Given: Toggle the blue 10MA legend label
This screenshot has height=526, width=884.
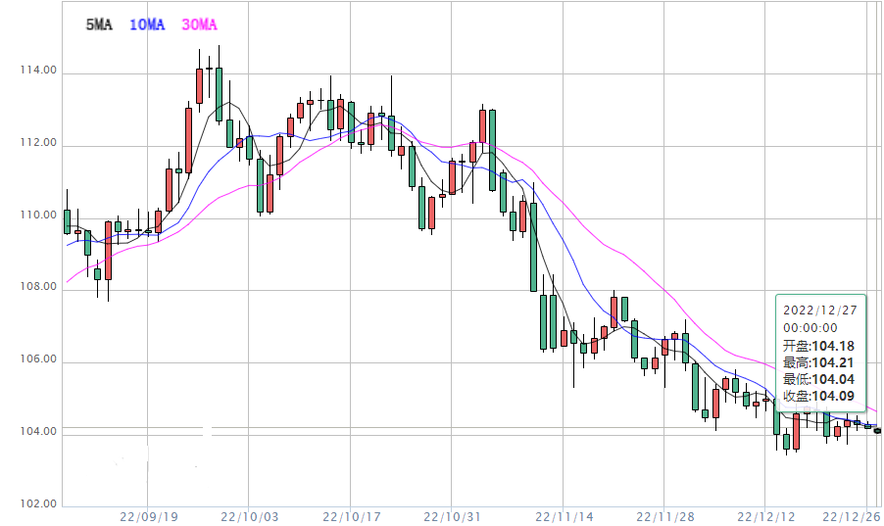Looking at the screenshot, I should (x=147, y=24).
